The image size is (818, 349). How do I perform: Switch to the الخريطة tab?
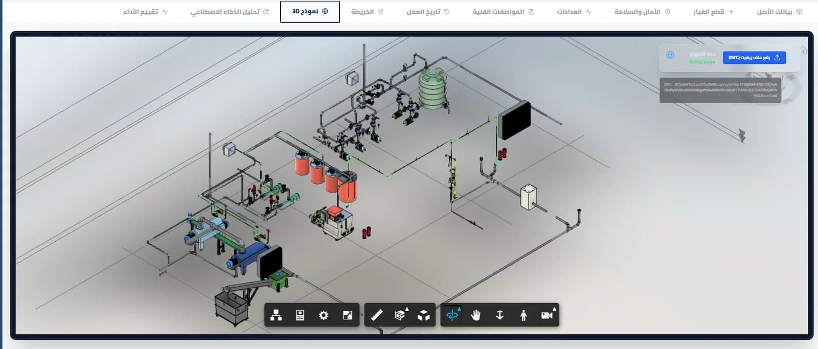367,12
